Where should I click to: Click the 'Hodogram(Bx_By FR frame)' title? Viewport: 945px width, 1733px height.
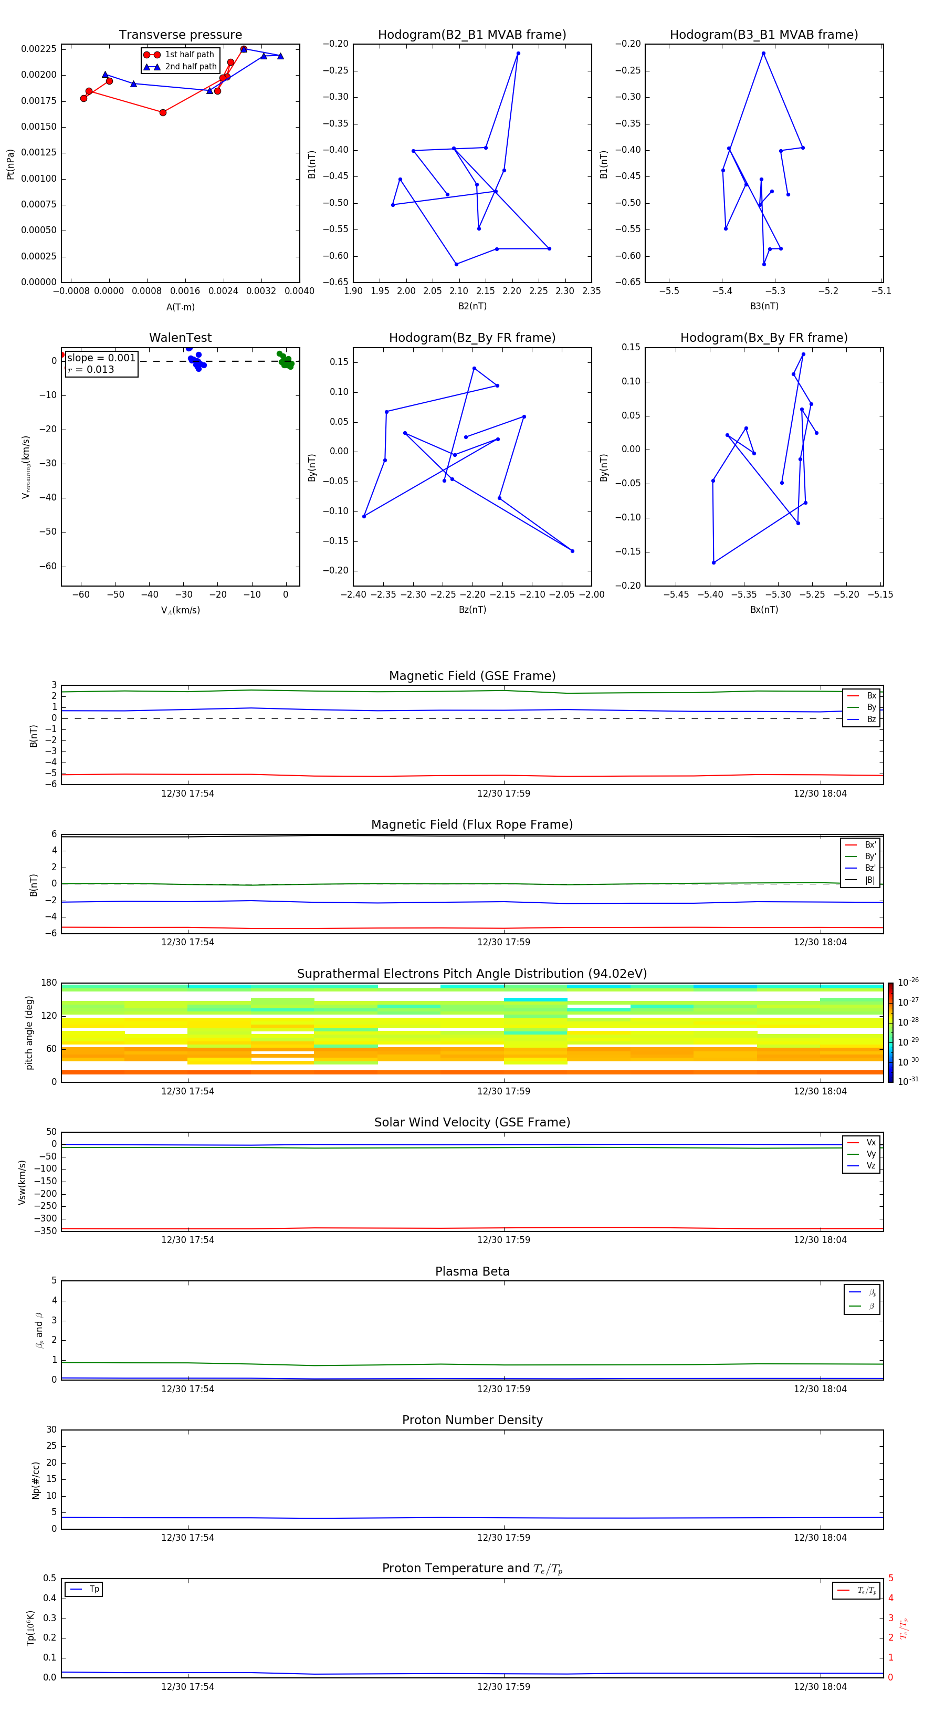tap(764, 338)
